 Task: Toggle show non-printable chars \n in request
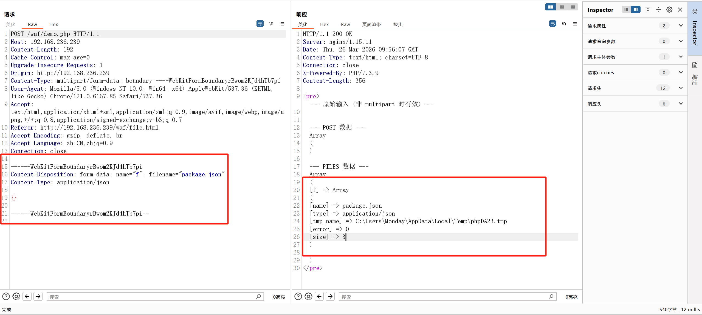(x=271, y=24)
